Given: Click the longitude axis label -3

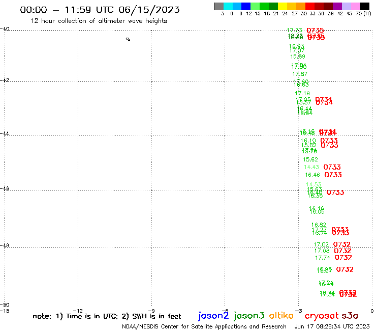Looking at the screenshot, I should 299,311.
